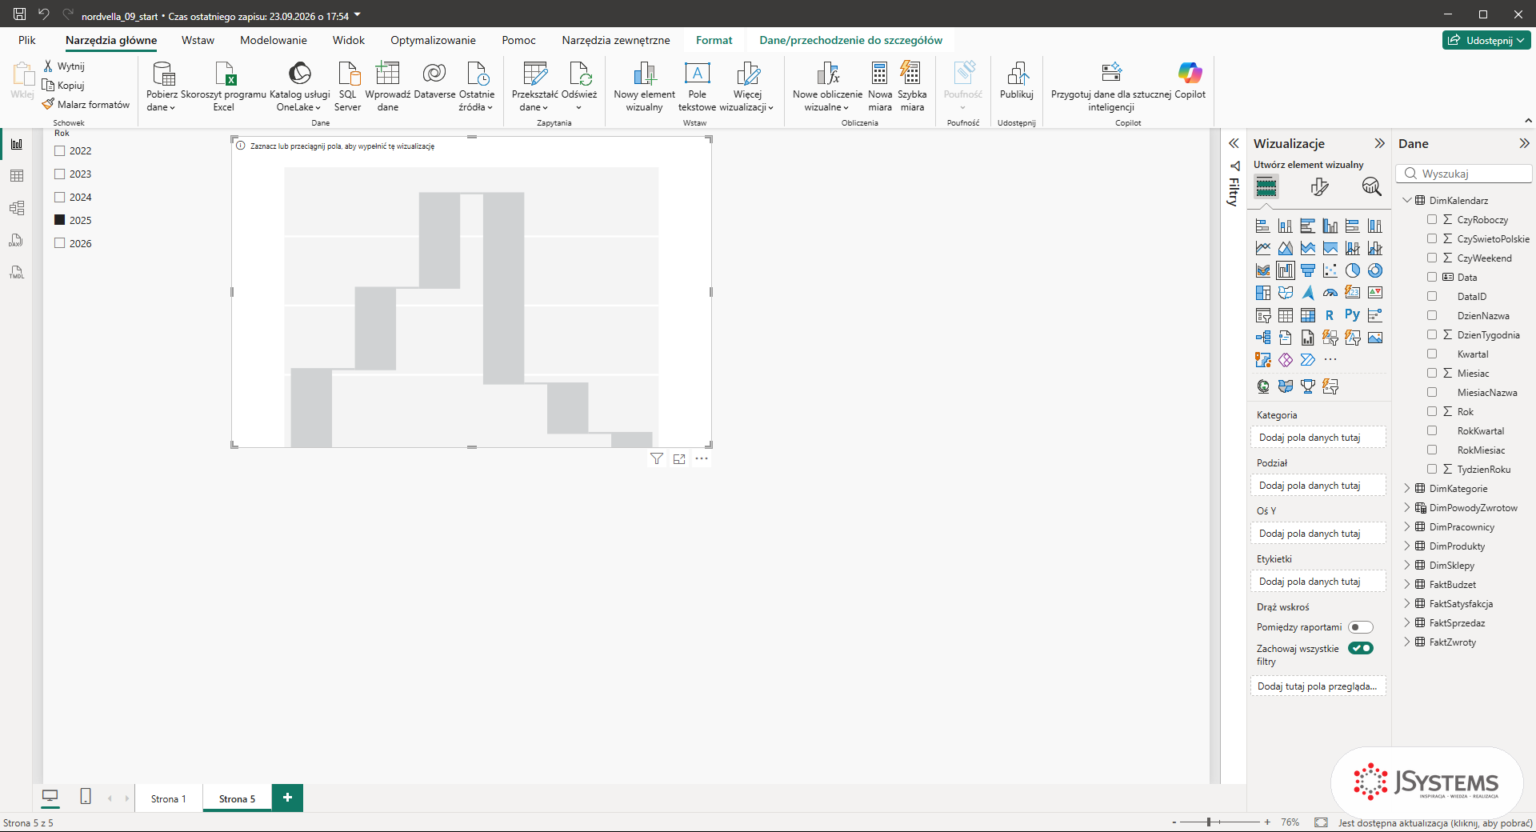This screenshot has width=1536, height=832.
Task: Click the update available status message
Action: pyautogui.click(x=1435, y=822)
